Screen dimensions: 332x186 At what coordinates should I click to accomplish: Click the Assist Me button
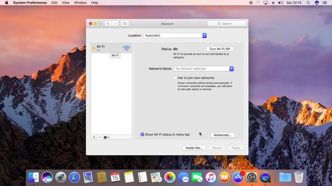pyautogui.click(x=194, y=148)
